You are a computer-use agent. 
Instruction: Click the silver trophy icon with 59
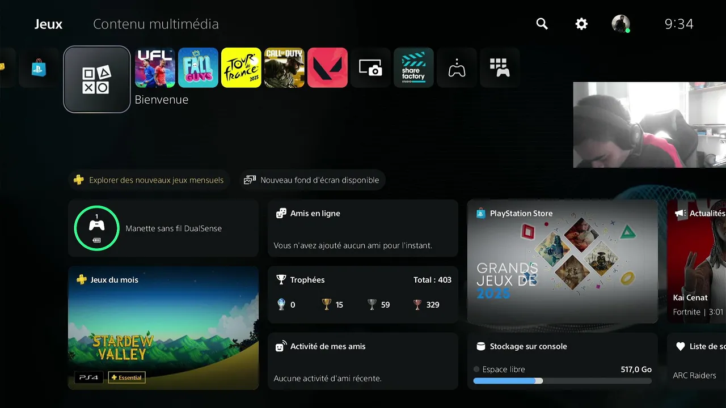pyautogui.click(x=372, y=304)
